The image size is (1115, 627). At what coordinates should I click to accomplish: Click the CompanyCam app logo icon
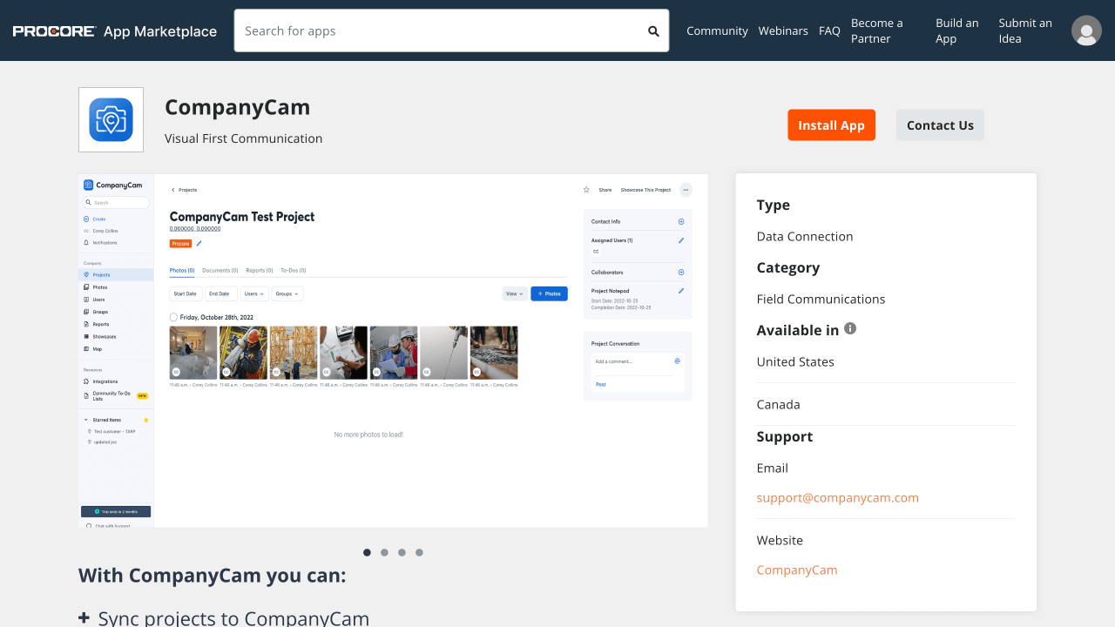(111, 119)
